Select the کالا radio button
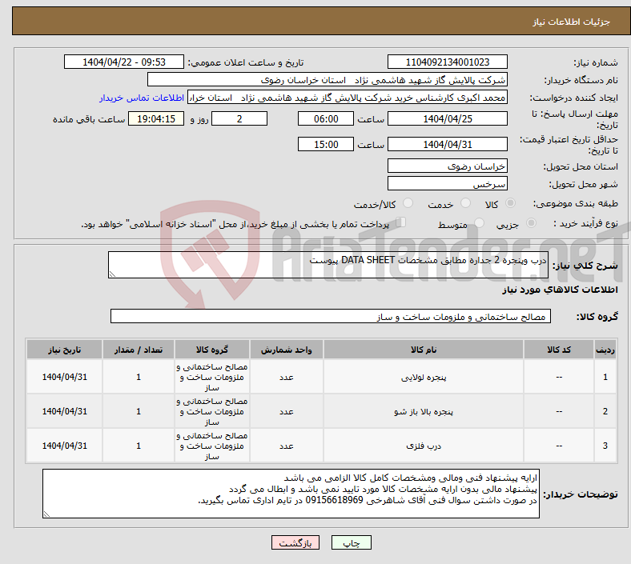631x564 pixels. coord(510,203)
